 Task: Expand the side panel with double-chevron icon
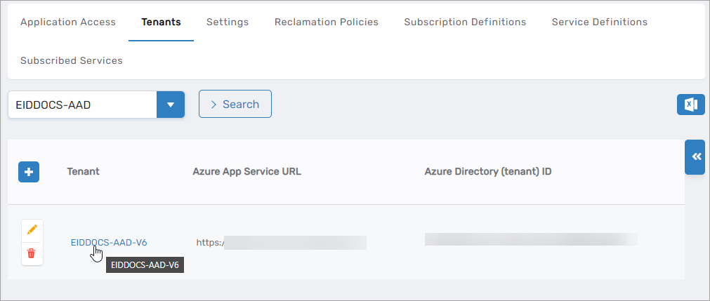point(696,156)
